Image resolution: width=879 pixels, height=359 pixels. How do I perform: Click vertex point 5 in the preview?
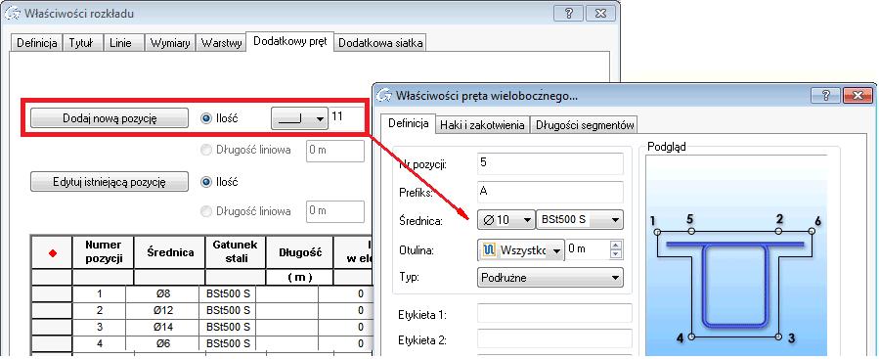(691, 231)
